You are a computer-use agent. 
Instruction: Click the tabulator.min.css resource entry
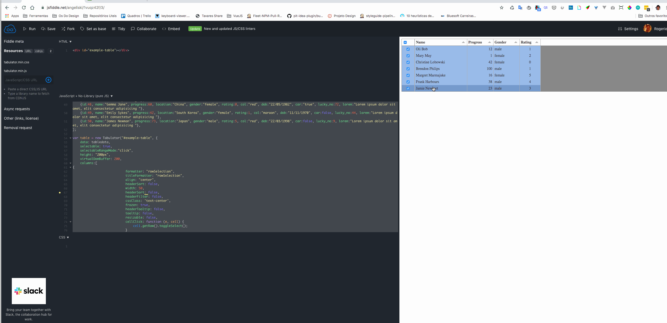pos(17,62)
